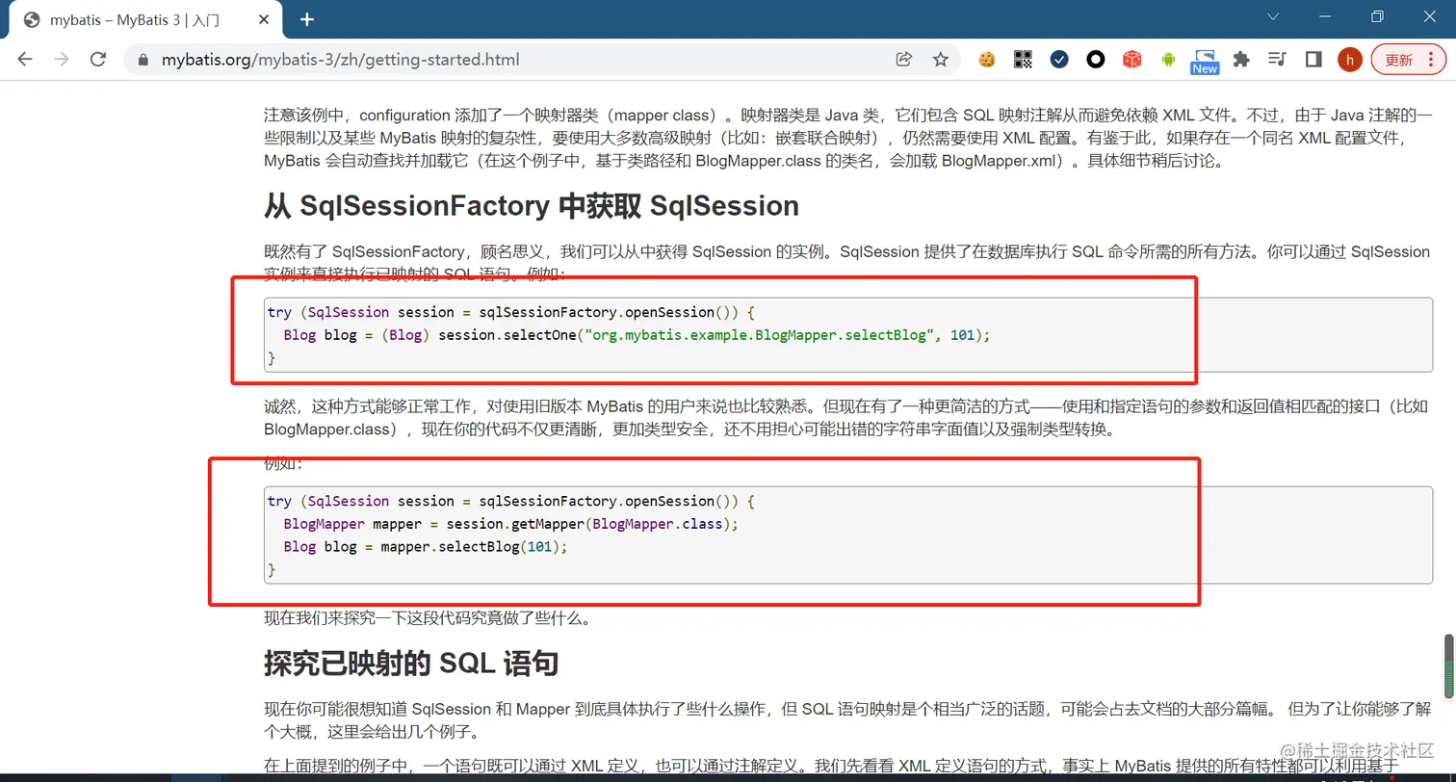This screenshot has width=1456, height=782.
Task: Minimize the browser window
Action: [x=1325, y=16]
